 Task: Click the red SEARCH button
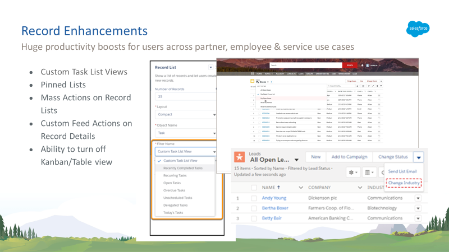point(350,65)
